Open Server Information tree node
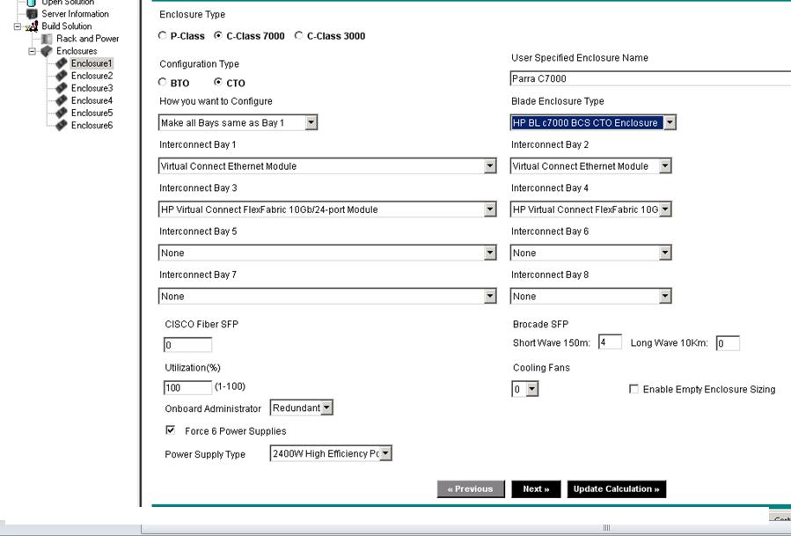The image size is (791, 536). [x=75, y=13]
